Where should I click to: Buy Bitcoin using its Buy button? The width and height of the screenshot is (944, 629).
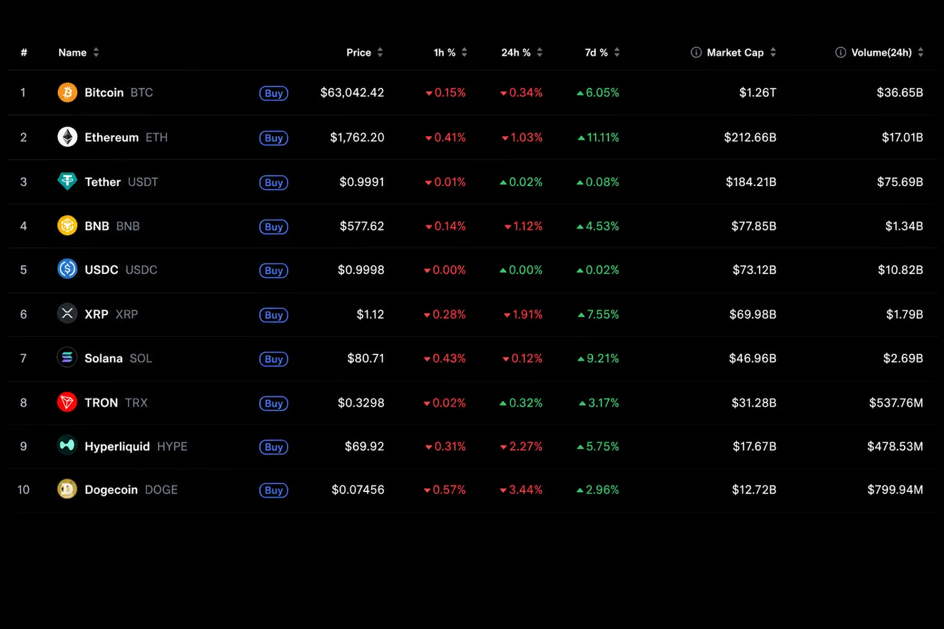click(274, 93)
